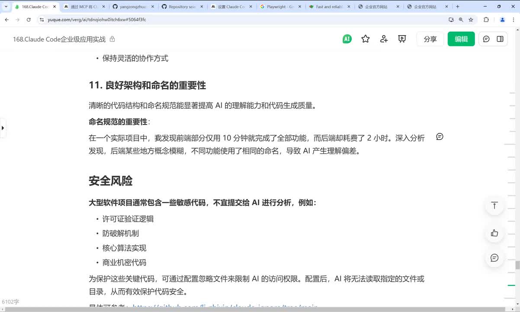Viewport: 520px width, 312px height.
Task: Expand the left sidebar with the arrow handle
Action: 3,128
